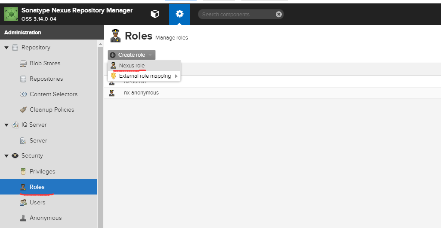441x228 pixels.
Task: Click the Server document icon
Action: click(x=23, y=140)
